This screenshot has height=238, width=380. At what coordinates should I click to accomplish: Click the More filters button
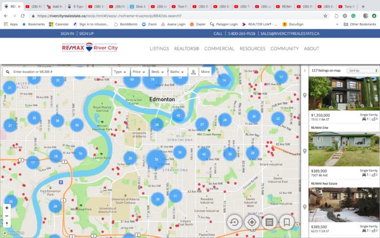pos(205,72)
